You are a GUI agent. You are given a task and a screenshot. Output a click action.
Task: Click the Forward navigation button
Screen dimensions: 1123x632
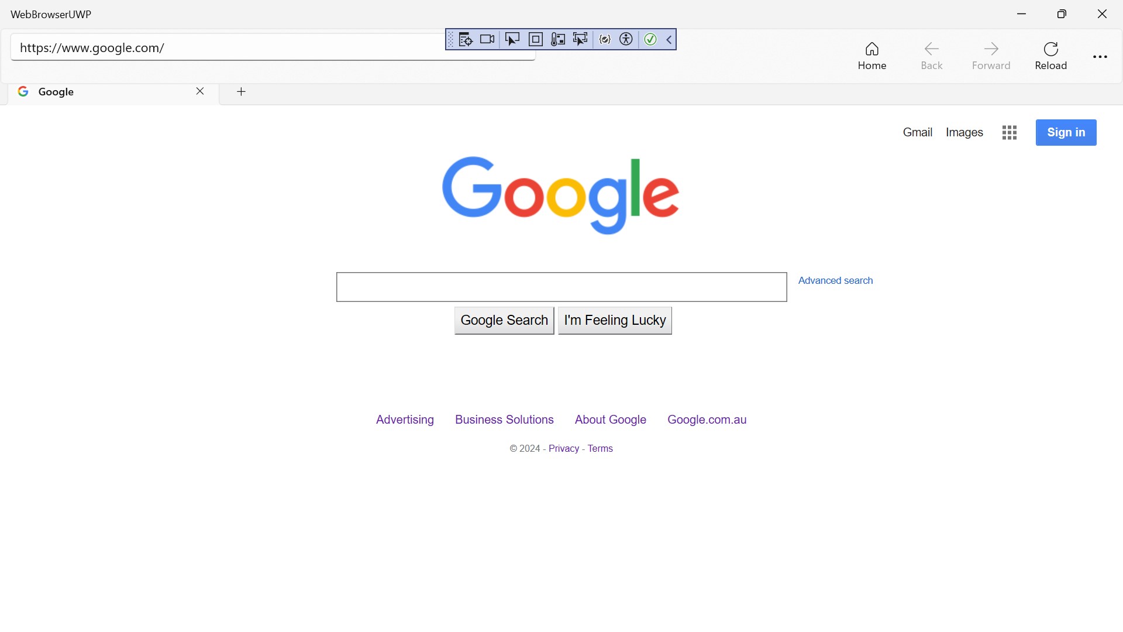(991, 56)
